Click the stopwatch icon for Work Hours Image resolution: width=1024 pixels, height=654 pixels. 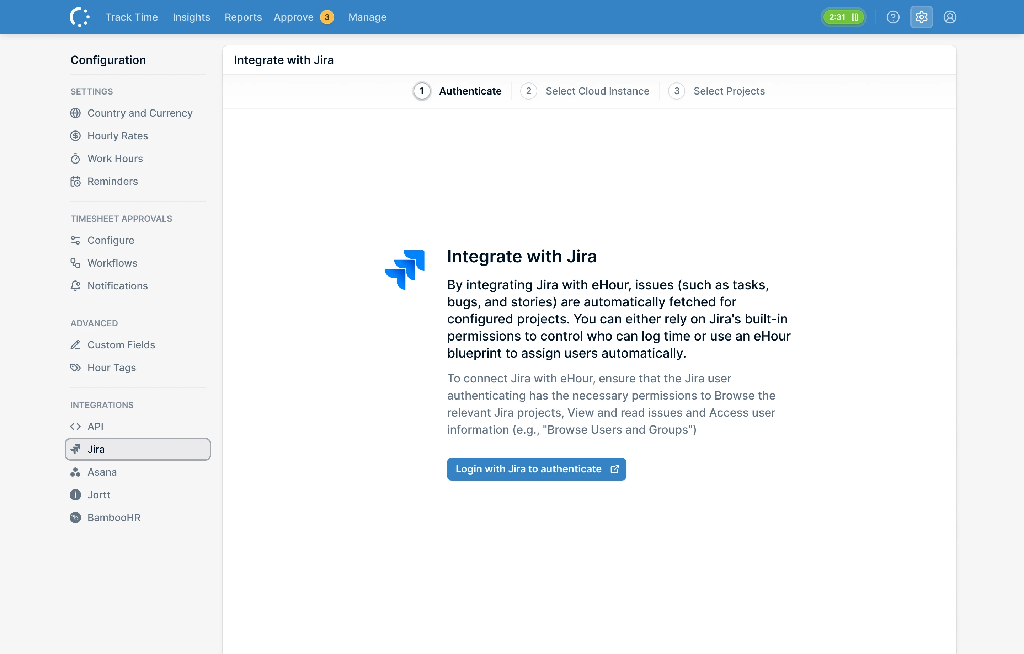(75, 159)
